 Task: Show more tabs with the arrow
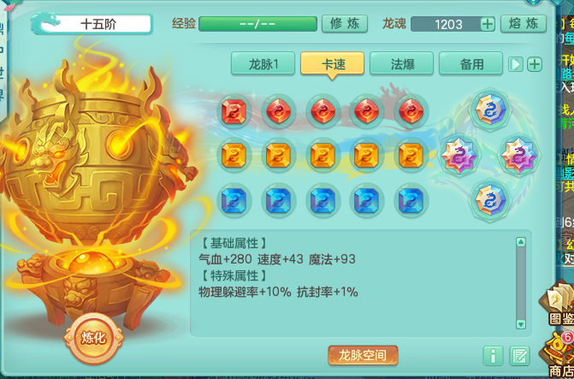click(516, 64)
